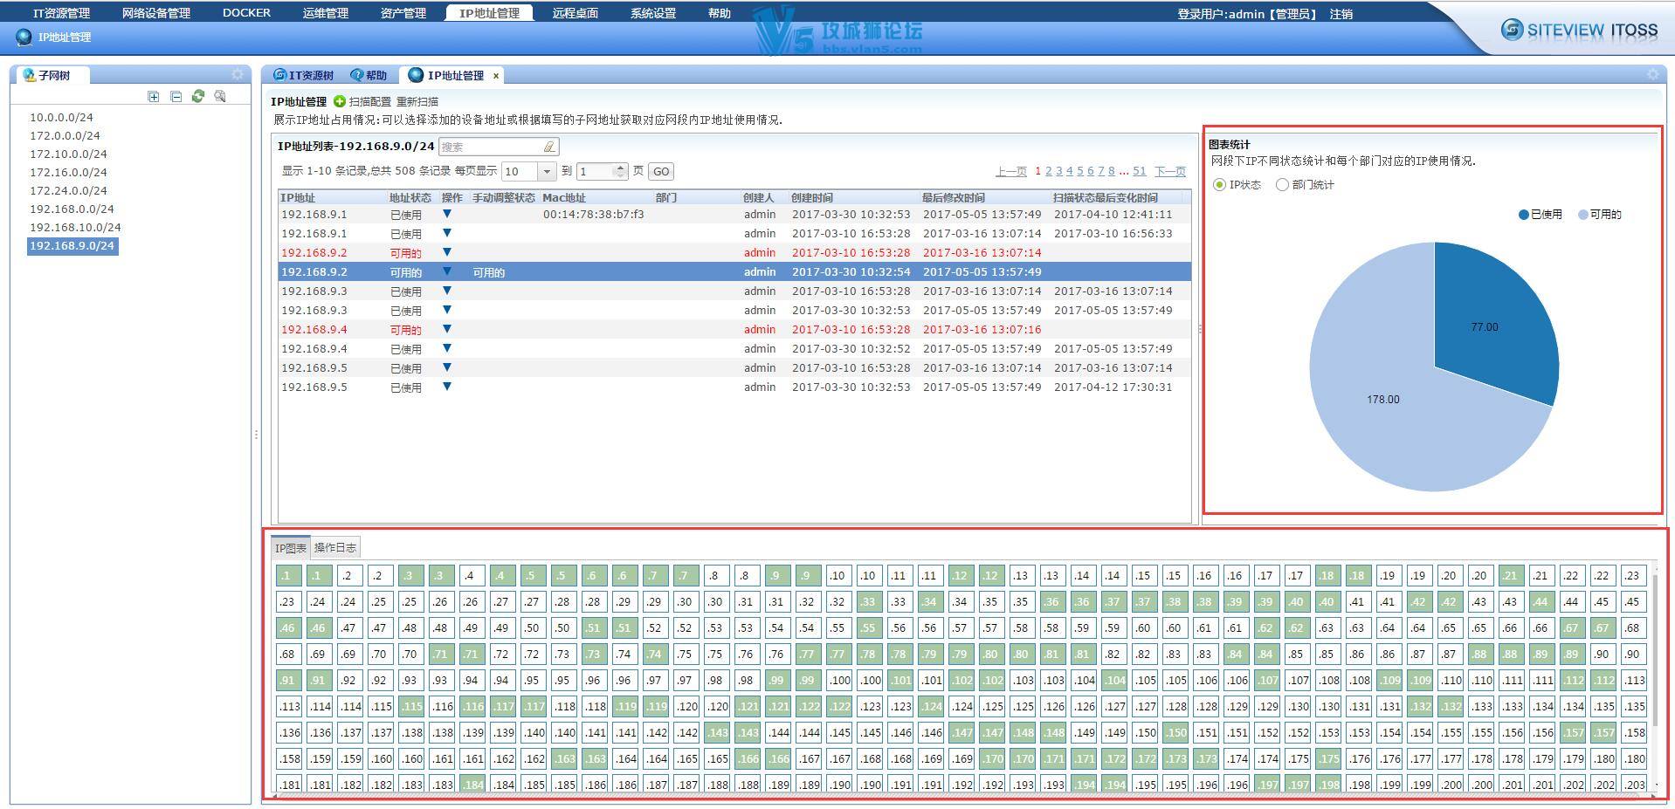Open the per-page count dropdown showing 10
This screenshot has height=809, width=1675.
click(547, 172)
